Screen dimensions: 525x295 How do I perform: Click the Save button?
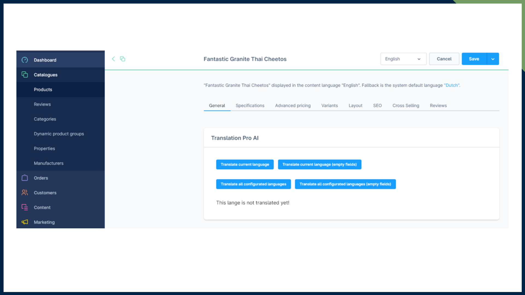(x=474, y=59)
